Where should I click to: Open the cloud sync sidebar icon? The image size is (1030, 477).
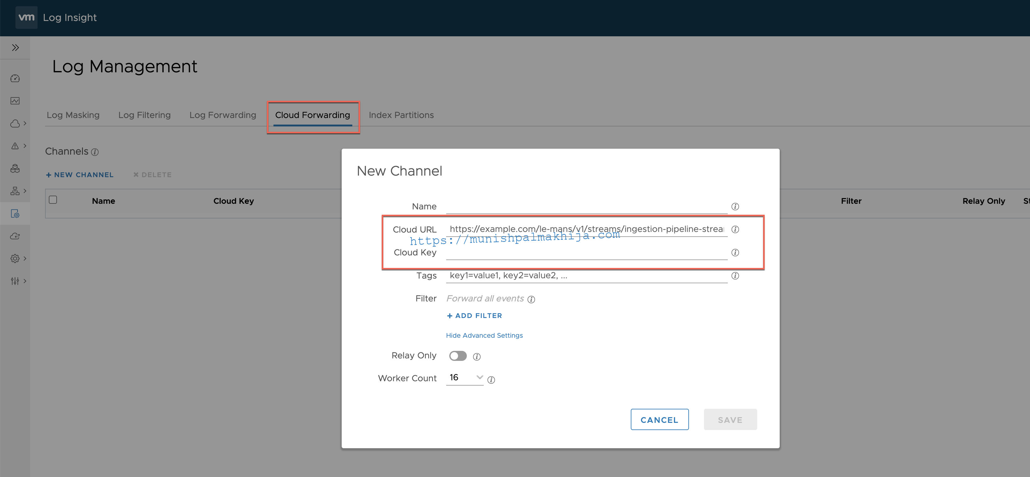point(15,236)
